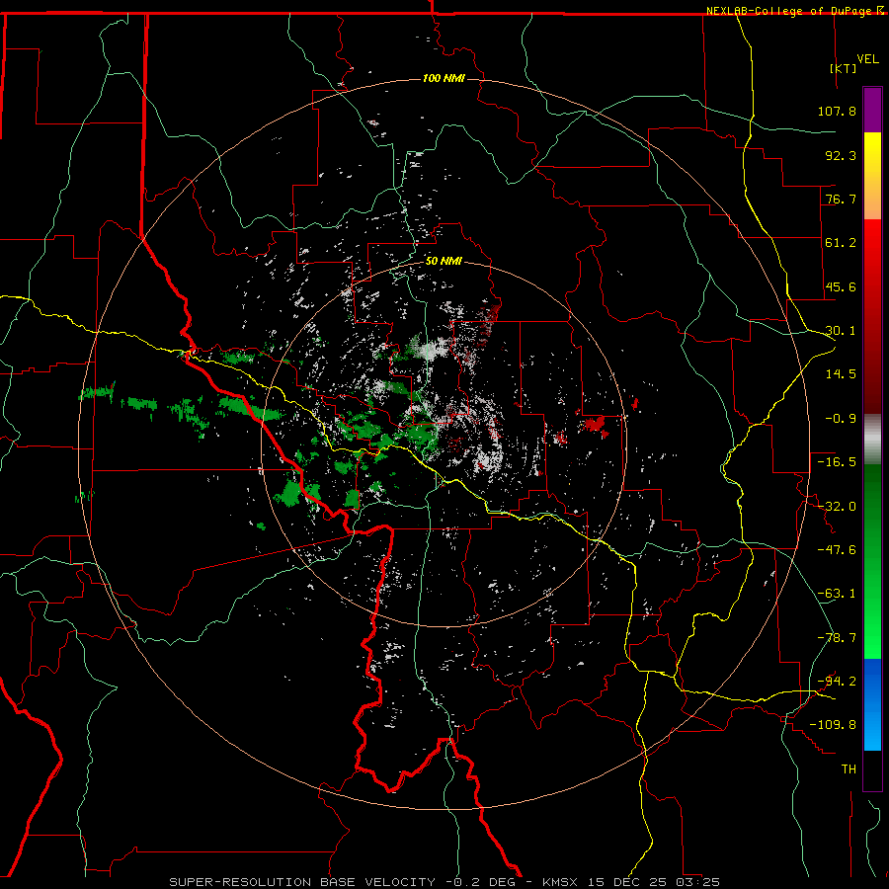The height and width of the screenshot is (889, 889).
Task: Click the 107.8 legend value
Action: coord(837,111)
